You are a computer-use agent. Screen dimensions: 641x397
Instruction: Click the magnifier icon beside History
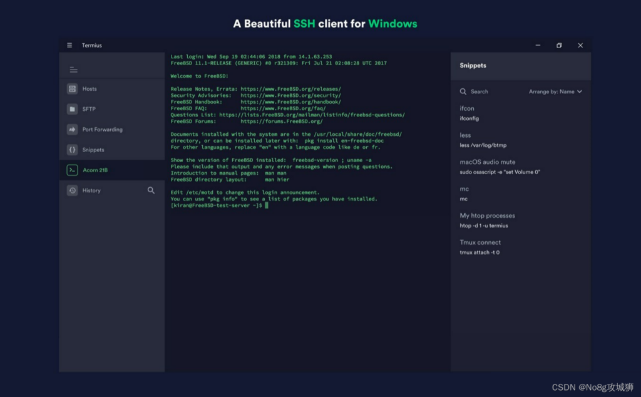pos(151,190)
